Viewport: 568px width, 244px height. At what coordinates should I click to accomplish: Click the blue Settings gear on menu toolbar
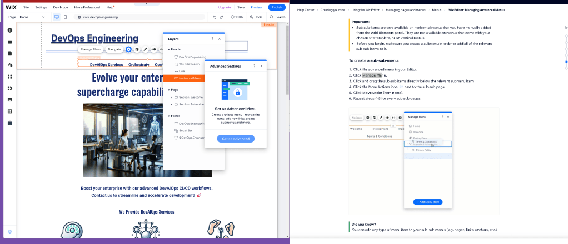pos(128,49)
